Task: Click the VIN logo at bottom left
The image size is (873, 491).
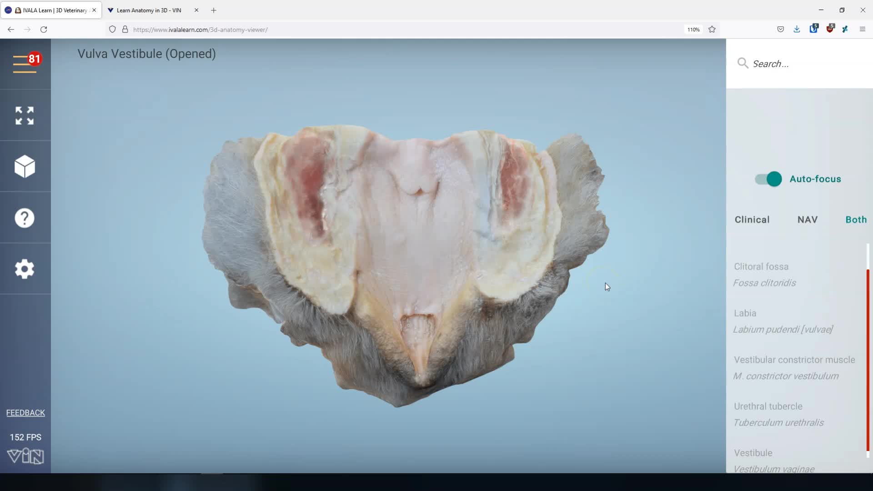Action: click(x=25, y=456)
